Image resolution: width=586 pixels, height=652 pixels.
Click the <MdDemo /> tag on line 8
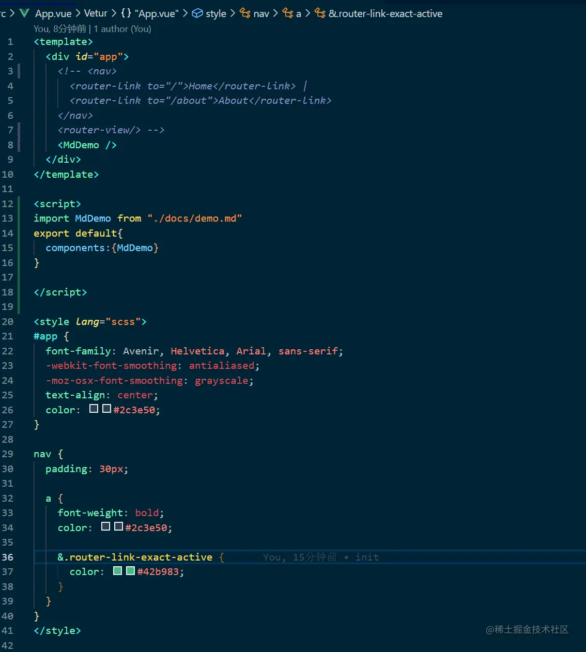coord(87,145)
